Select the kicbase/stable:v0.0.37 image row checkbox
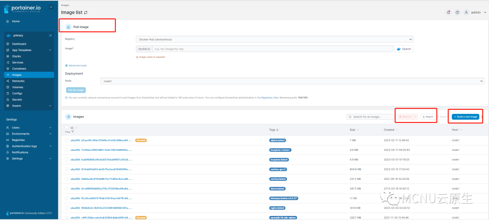 (67, 198)
